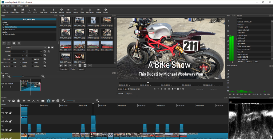Click the Timeline toolbar icon

pyautogui.click(x=98, y=11)
